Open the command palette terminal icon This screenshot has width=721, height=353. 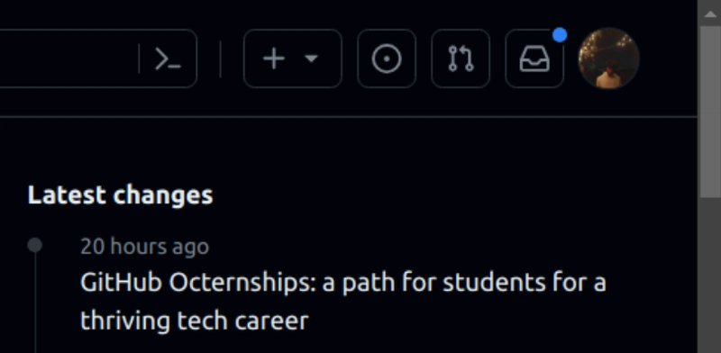pyautogui.click(x=168, y=59)
